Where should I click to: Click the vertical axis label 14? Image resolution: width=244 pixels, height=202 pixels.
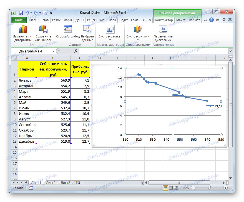(120, 68)
